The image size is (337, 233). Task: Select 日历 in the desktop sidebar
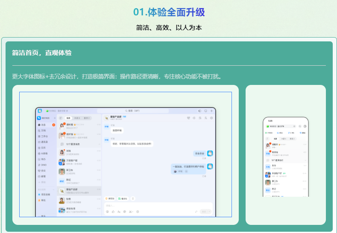(x=43, y=147)
